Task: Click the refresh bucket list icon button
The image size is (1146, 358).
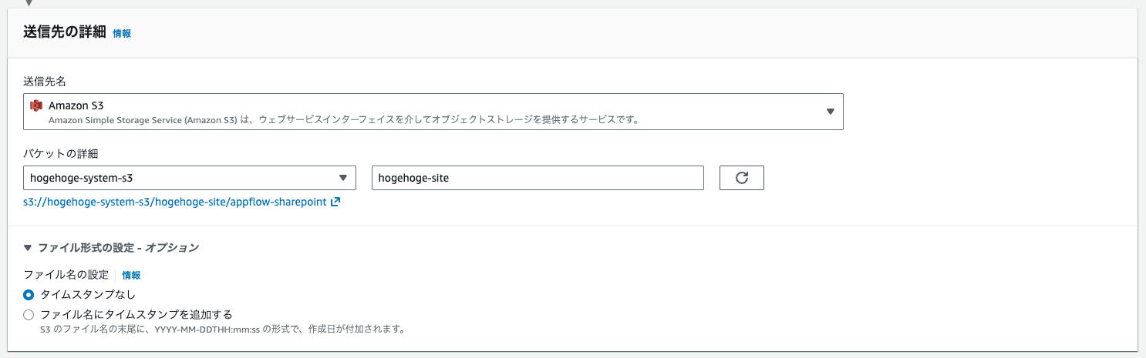Action: pos(741,178)
